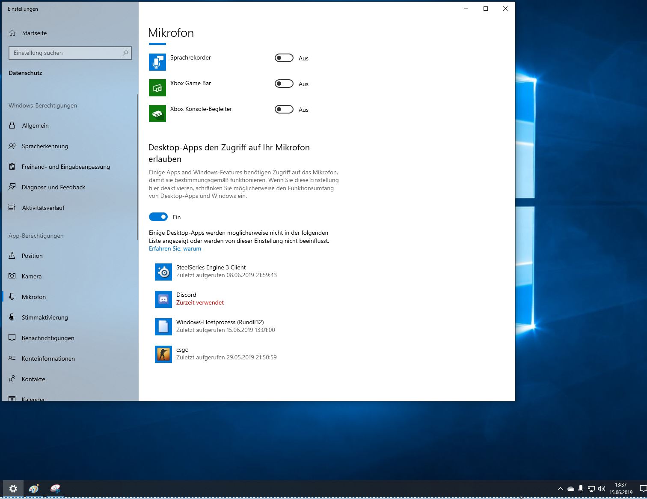Click the Xbox Game Bar app icon
Viewport: 647px width, 499px height.
157,88
